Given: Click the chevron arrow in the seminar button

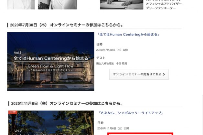Looking at the screenshot, I should pos(164,74).
